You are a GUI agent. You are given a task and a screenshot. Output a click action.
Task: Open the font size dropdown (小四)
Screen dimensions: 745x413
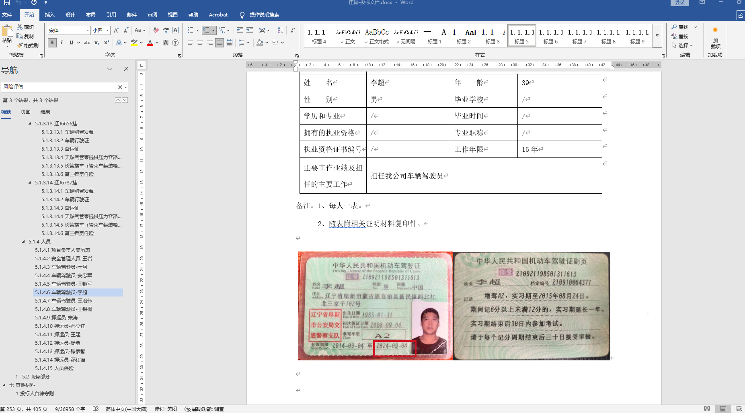107,30
